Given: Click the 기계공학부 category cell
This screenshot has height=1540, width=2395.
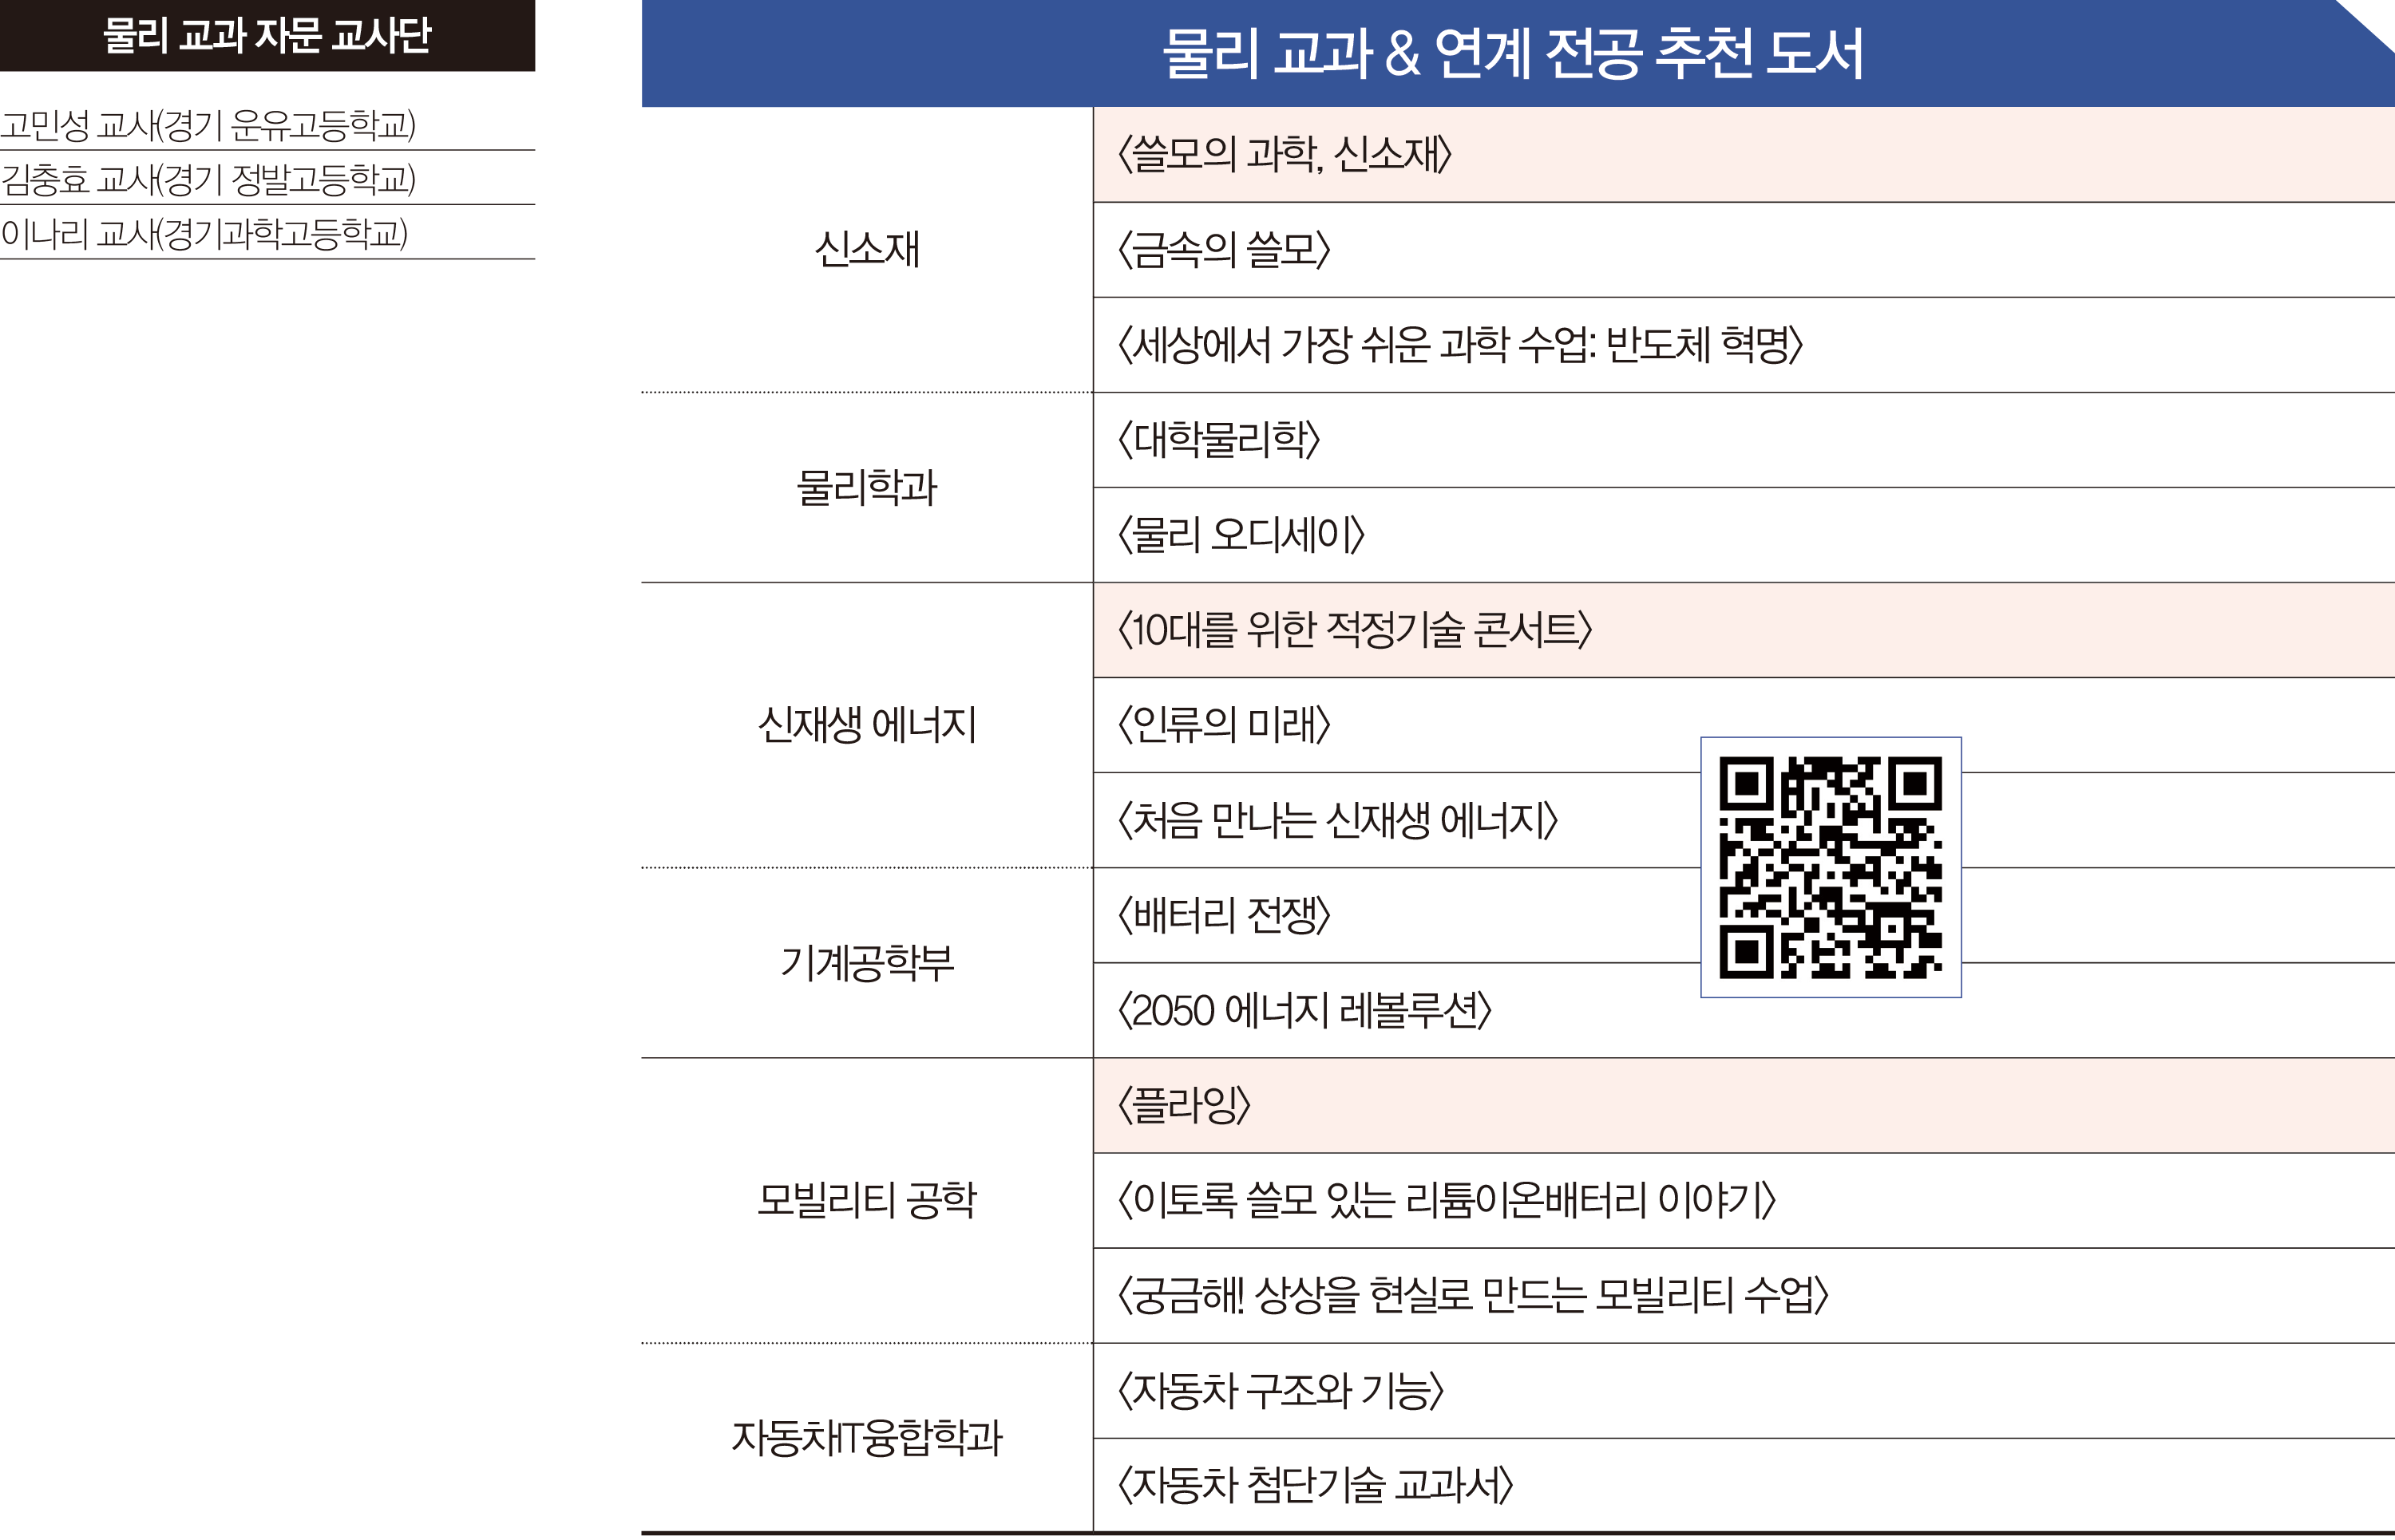Looking at the screenshot, I should tap(866, 962).
